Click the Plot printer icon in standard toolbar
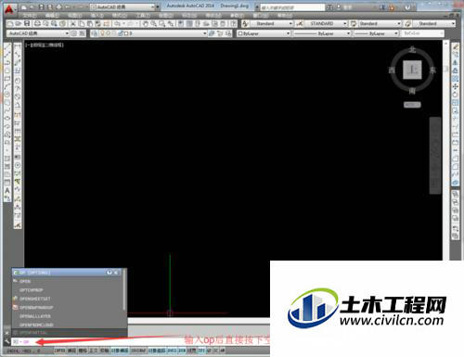 pyautogui.click(x=37, y=23)
